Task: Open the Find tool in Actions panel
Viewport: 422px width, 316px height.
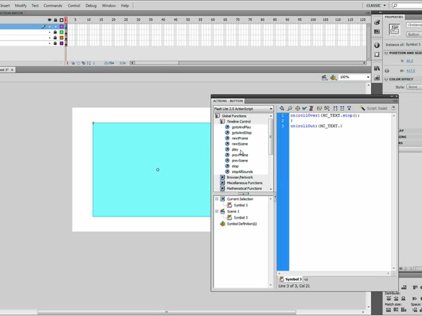Action: (289, 108)
